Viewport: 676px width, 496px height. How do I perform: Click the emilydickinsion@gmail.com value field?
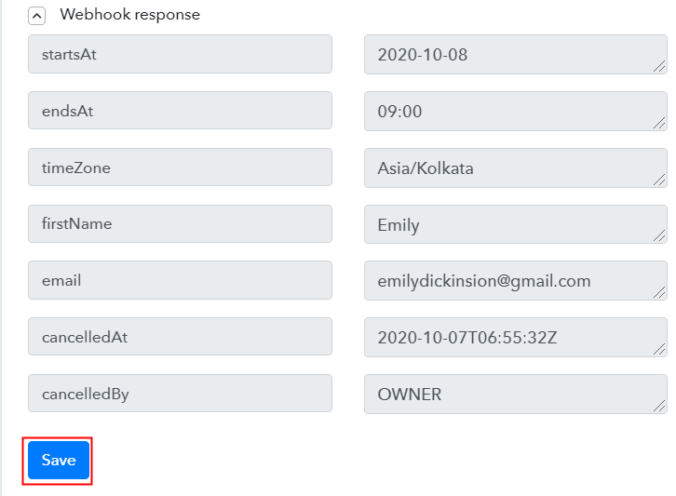[x=516, y=280]
